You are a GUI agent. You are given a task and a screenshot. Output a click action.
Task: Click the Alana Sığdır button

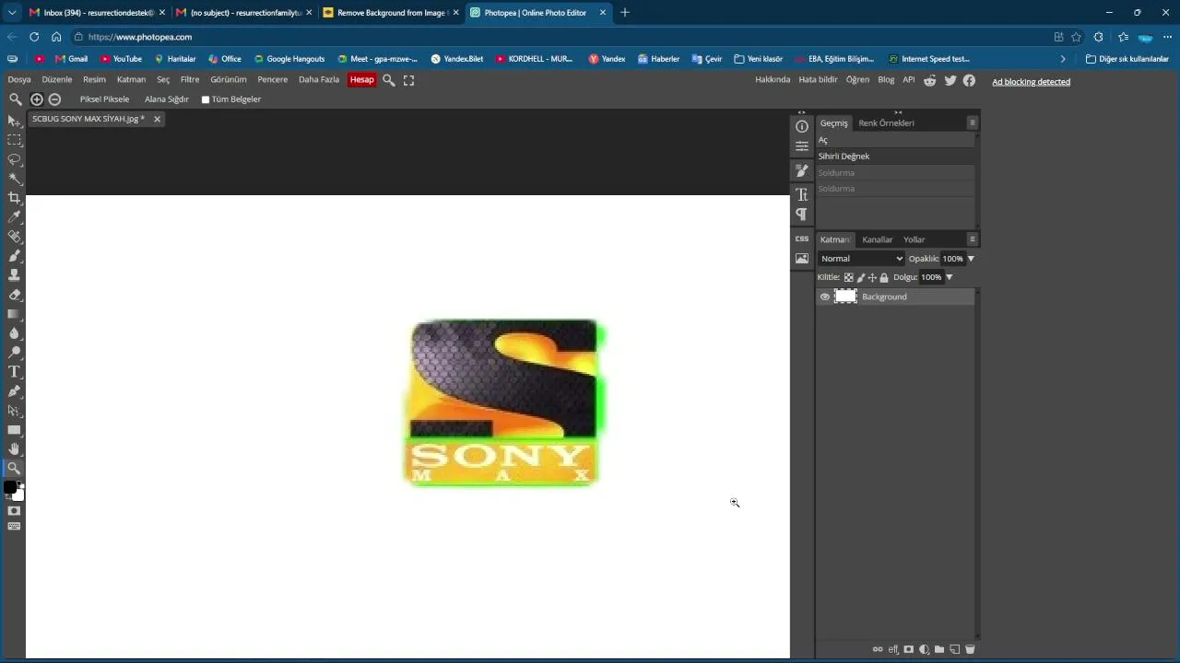click(x=166, y=99)
